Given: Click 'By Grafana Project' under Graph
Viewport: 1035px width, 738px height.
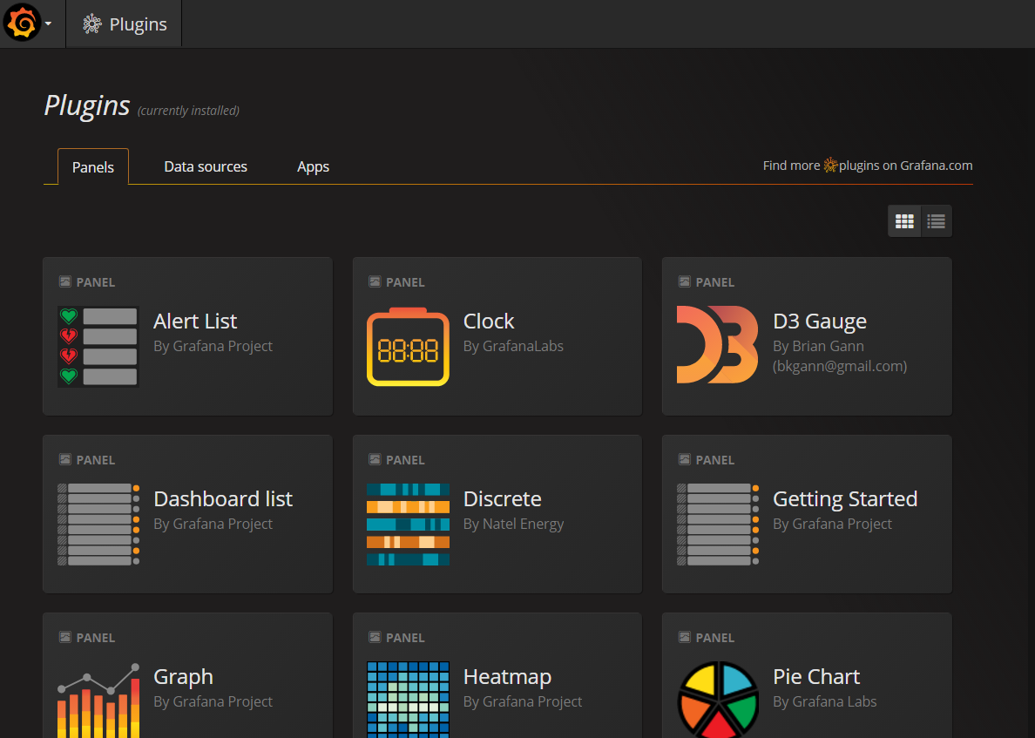Looking at the screenshot, I should 213,701.
